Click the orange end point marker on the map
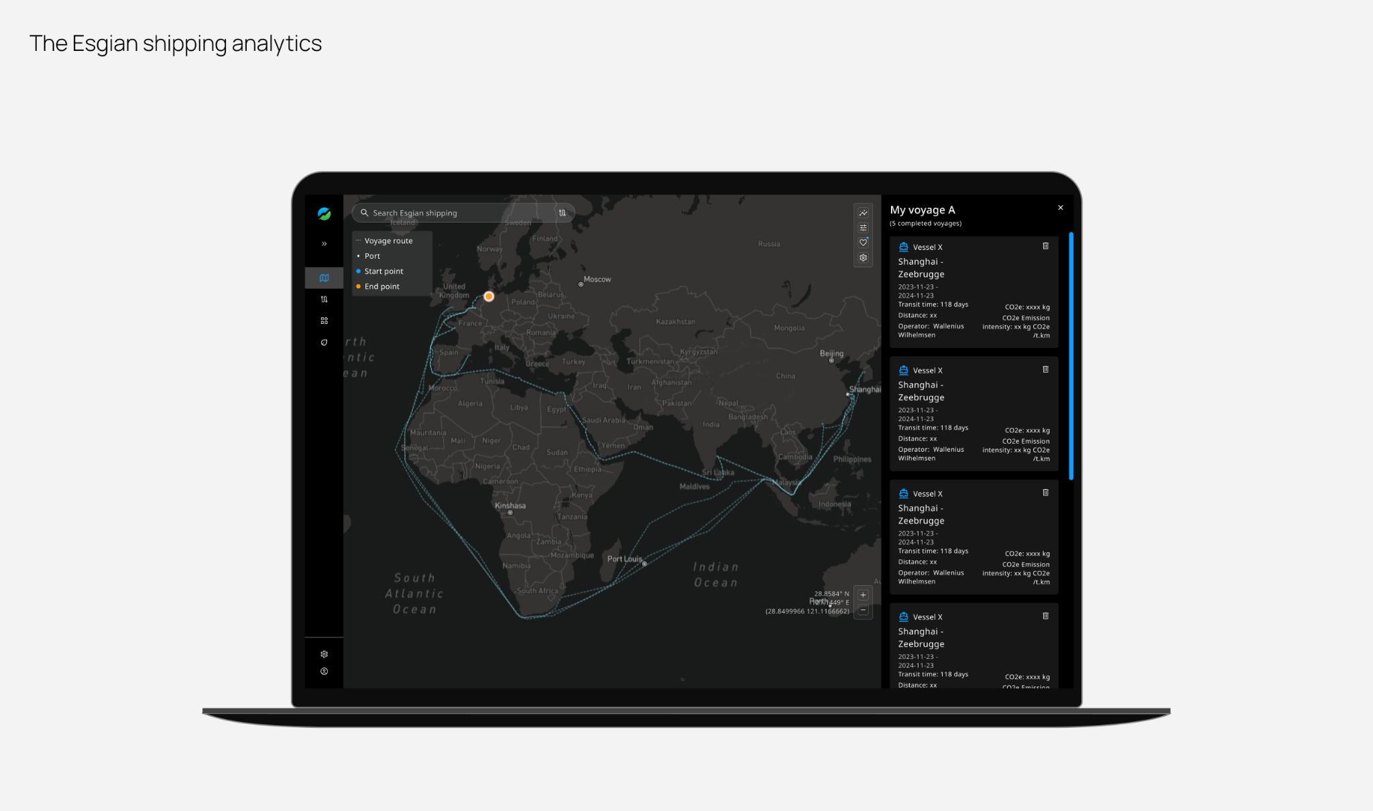The image size is (1373, 811). coord(489,296)
